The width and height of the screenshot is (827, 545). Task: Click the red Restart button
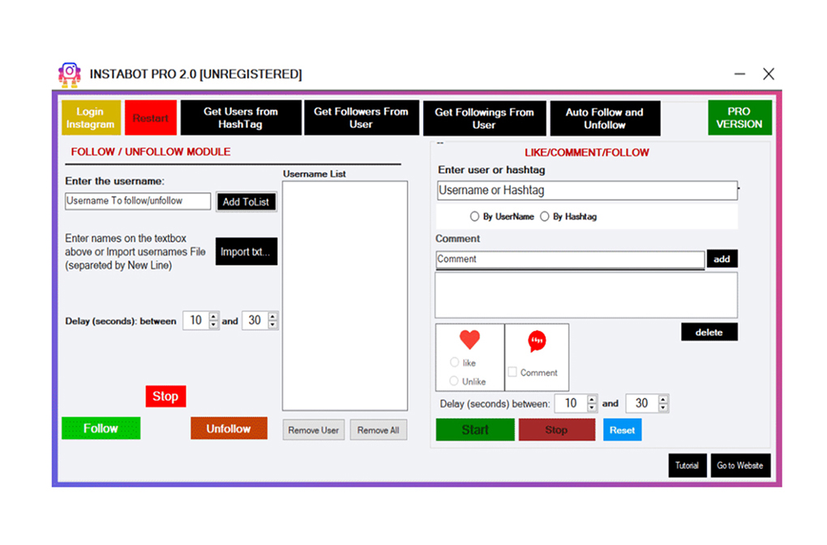coord(151,118)
